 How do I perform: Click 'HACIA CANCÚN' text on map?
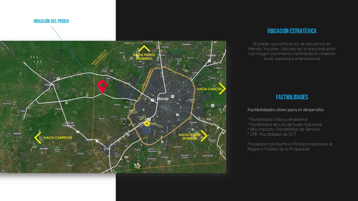[x=209, y=89]
